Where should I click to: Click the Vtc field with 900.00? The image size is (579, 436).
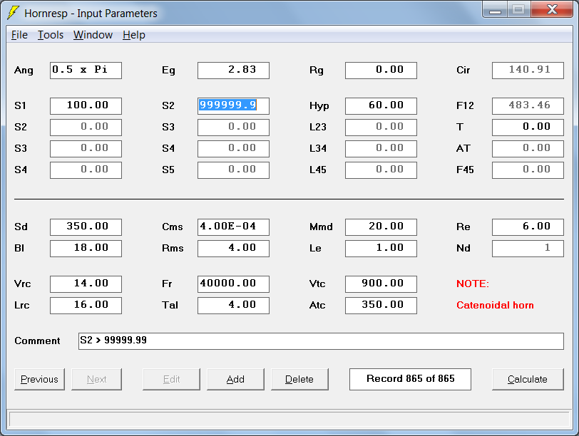(381, 284)
